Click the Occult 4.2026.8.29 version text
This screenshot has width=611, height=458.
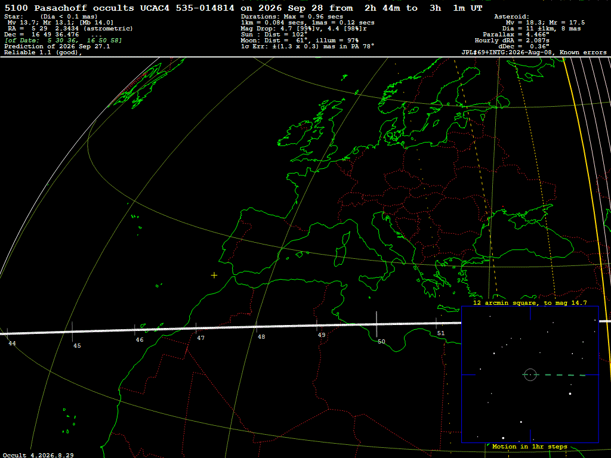click(38, 455)
